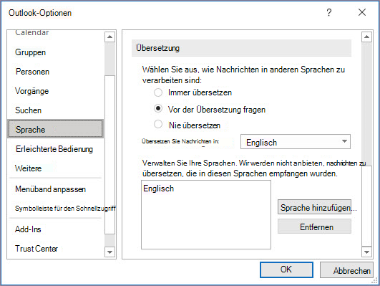Screen dimensions: 380x286
Task: Click the options pane scrollbar thumb
Action: pos(366,206)
